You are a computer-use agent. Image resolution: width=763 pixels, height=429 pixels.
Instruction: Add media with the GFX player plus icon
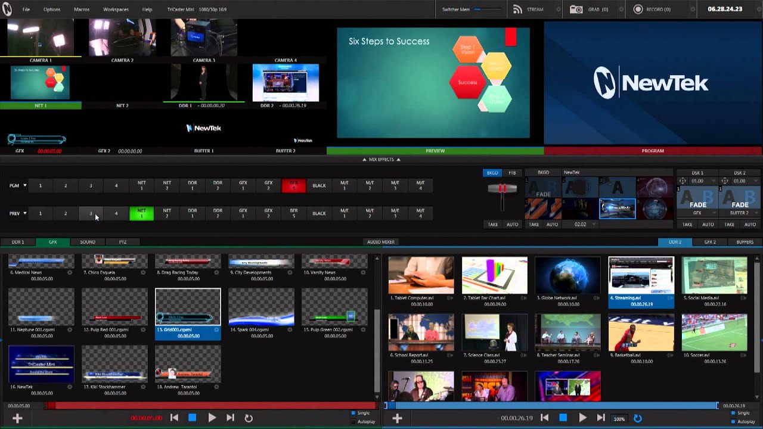(x=17, y=418)
